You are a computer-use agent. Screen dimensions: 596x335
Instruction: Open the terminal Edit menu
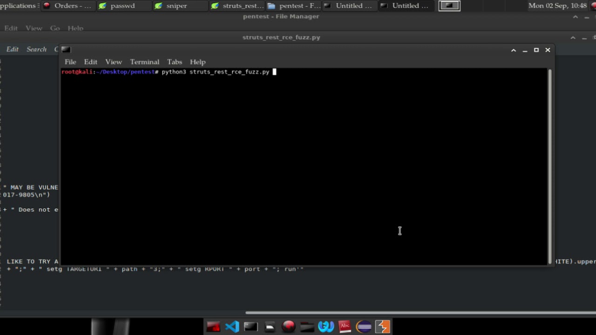90,62
